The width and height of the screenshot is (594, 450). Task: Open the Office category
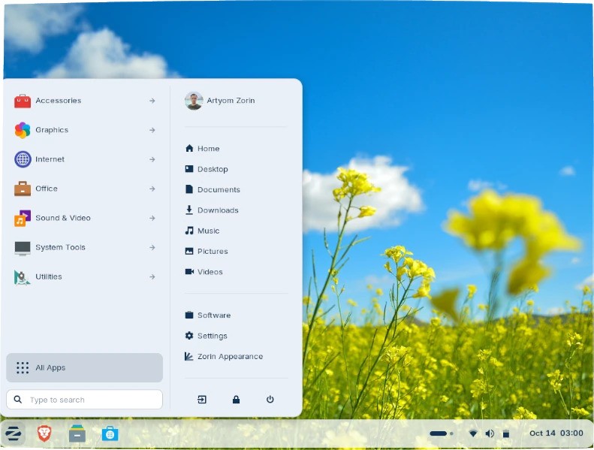coord(84,189)
